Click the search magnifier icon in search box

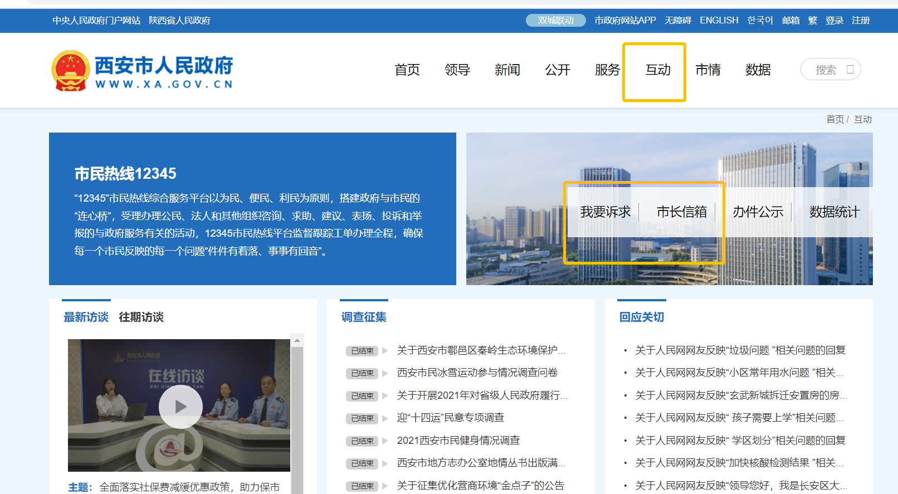tap(850, 70)
